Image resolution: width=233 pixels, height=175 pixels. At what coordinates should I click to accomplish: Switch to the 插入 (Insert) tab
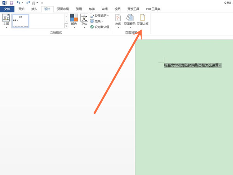pos(34,9)
